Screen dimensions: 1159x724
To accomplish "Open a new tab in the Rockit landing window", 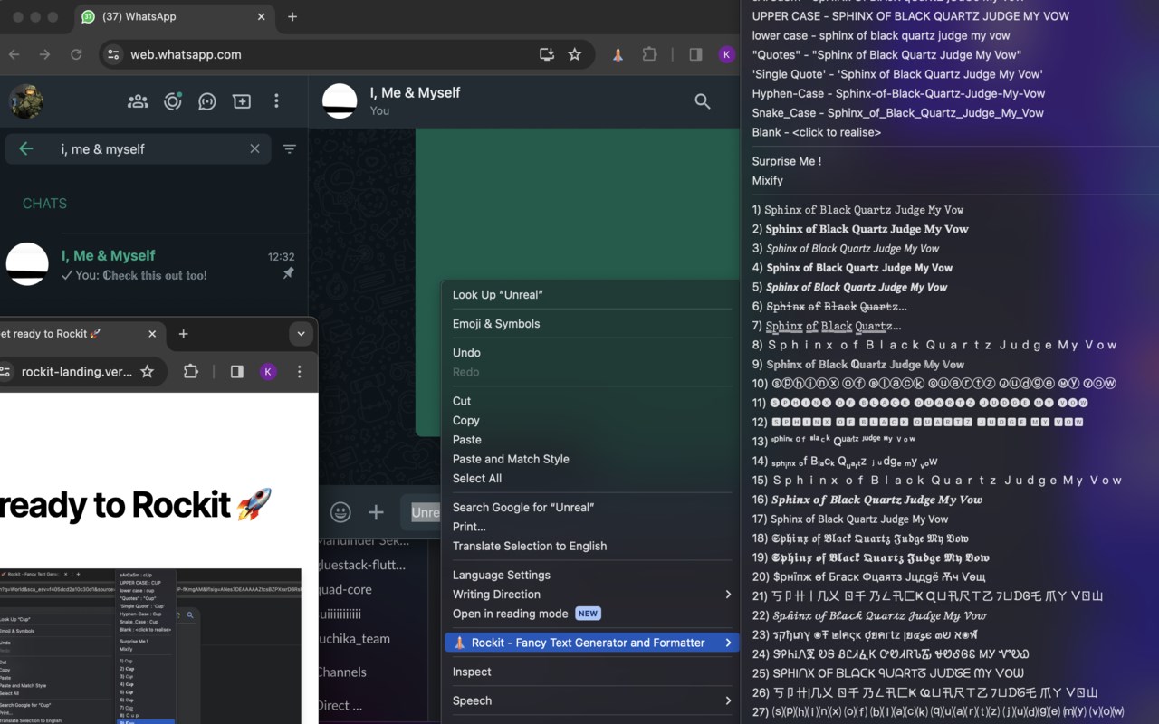I will pos(183,334).
